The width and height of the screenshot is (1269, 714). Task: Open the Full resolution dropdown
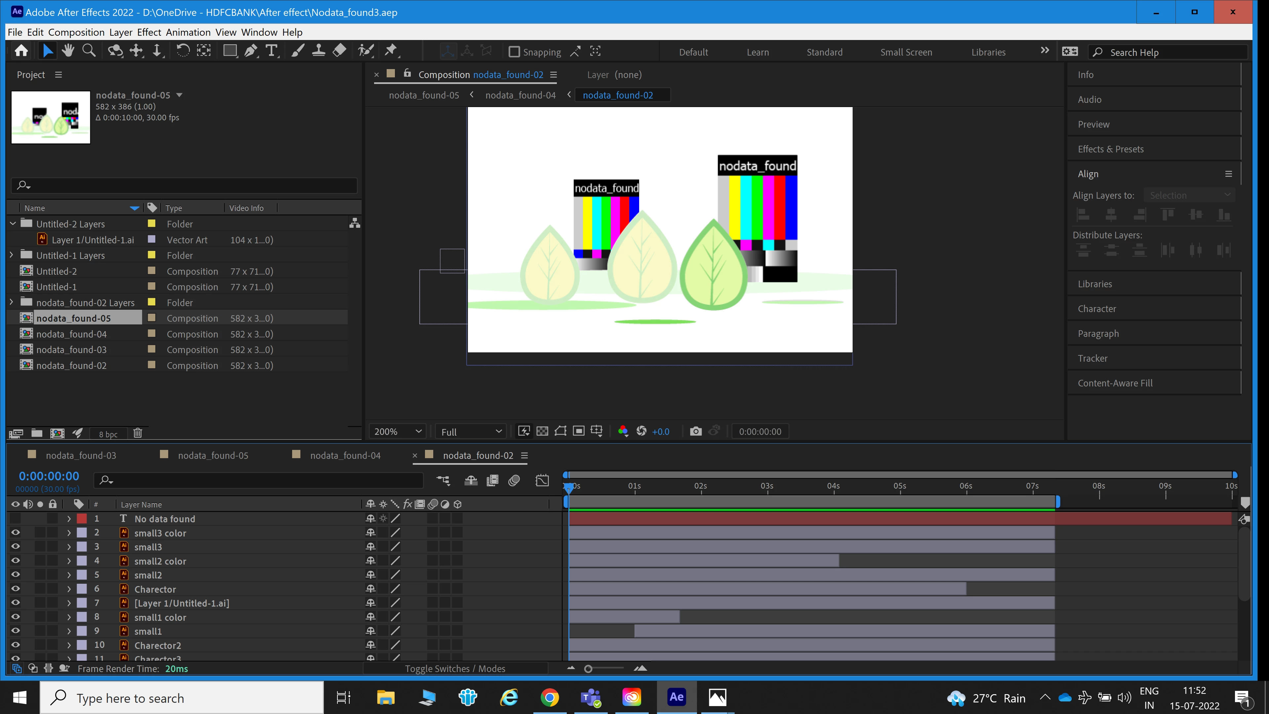[471, 431]
